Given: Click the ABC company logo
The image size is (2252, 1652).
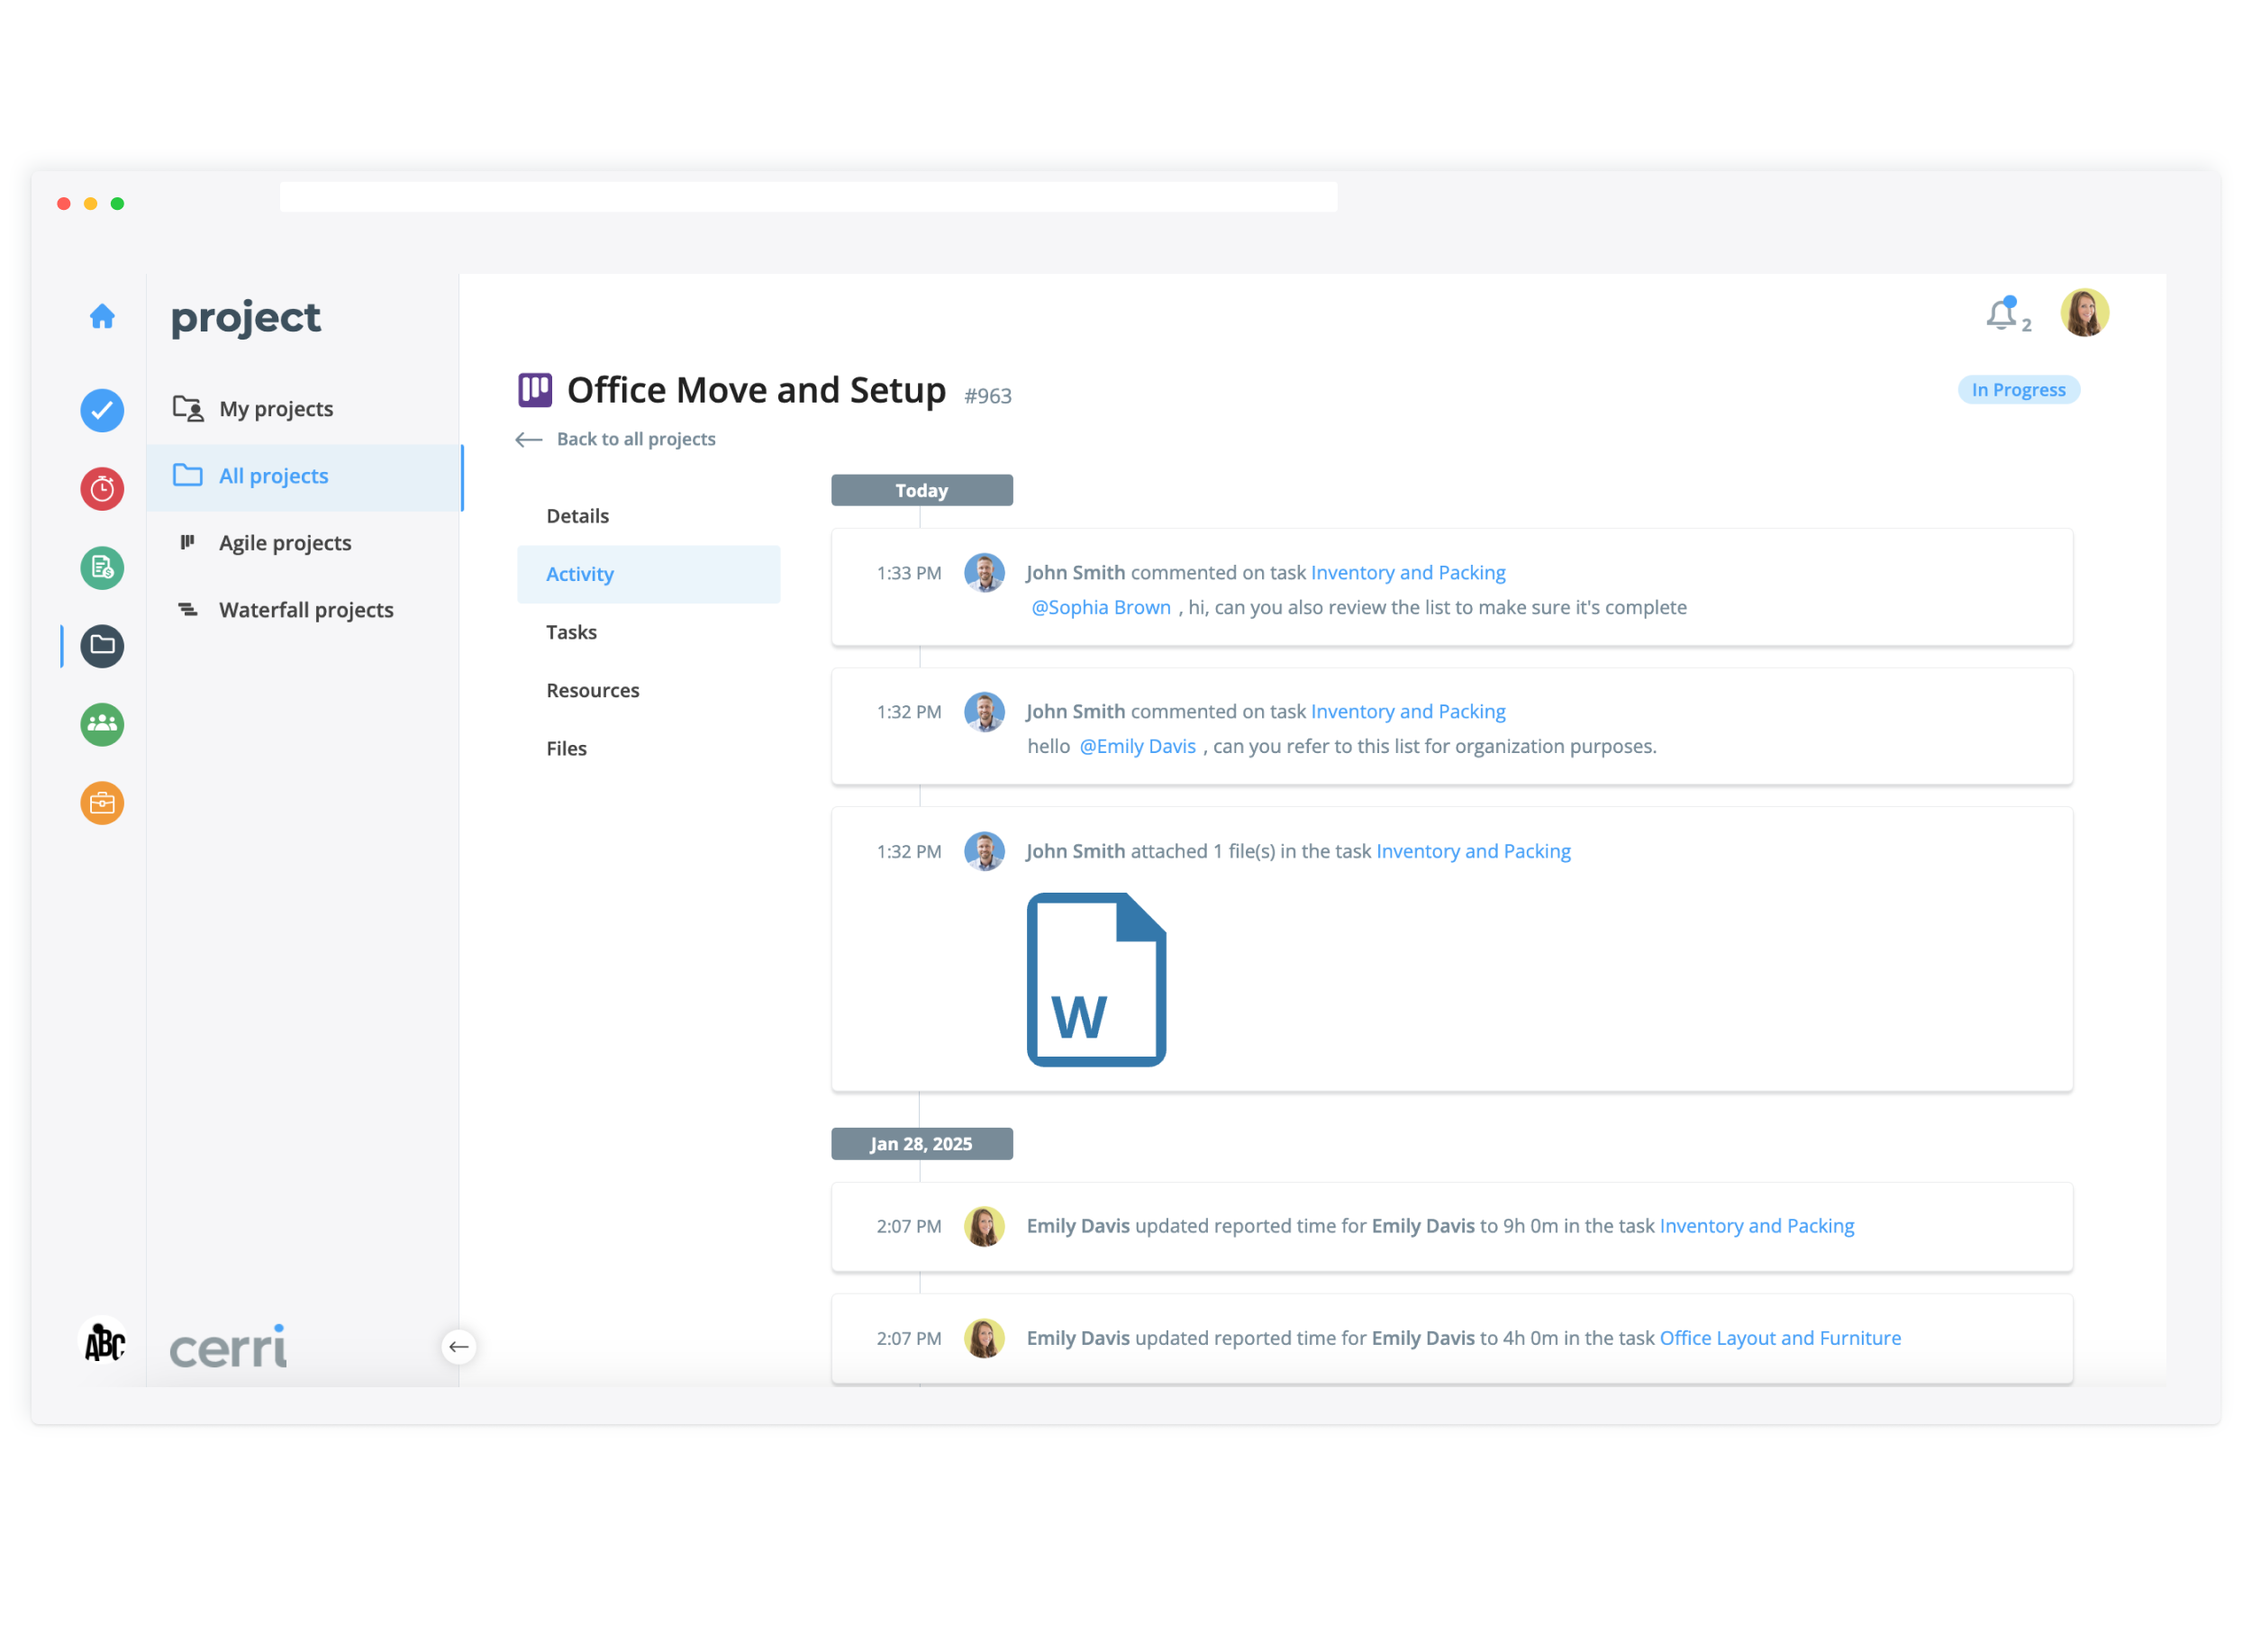Looking at the screenshot, I should (x=103, y=1343).
